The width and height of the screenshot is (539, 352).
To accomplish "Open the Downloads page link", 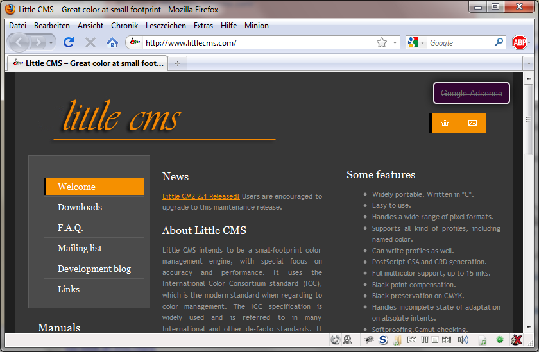I will (x=80, y=207).
